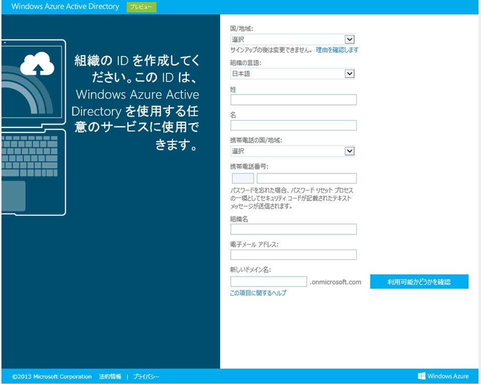Focus the 組織名 text field
Screen dimensions: 481x384
point(293,229)
